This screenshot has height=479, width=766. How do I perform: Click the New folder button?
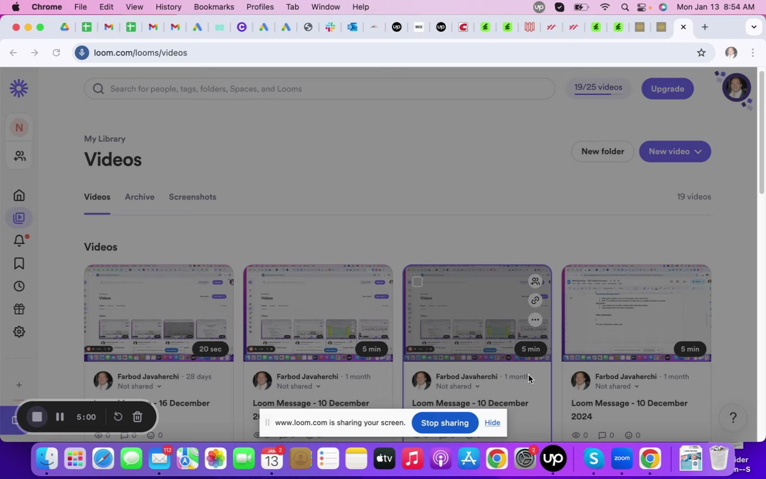603,151
